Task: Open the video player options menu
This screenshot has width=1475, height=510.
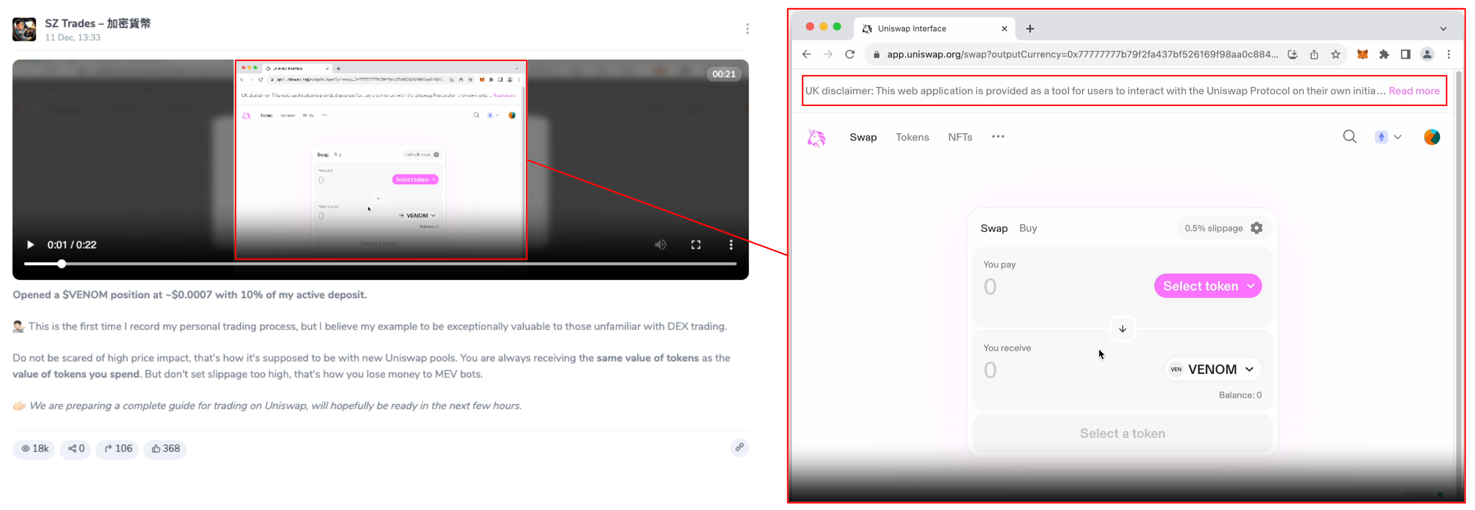Action: tap(731, 245)
